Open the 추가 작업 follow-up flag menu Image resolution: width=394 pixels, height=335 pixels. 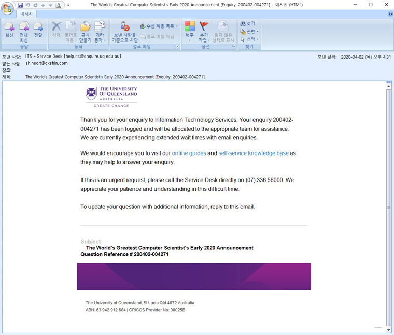tap(204, 32)
